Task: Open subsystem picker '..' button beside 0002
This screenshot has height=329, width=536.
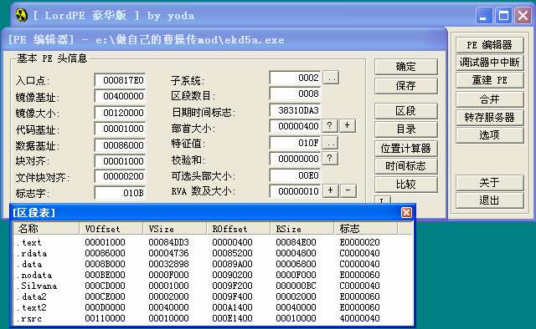Action: (x=331, y=78)
